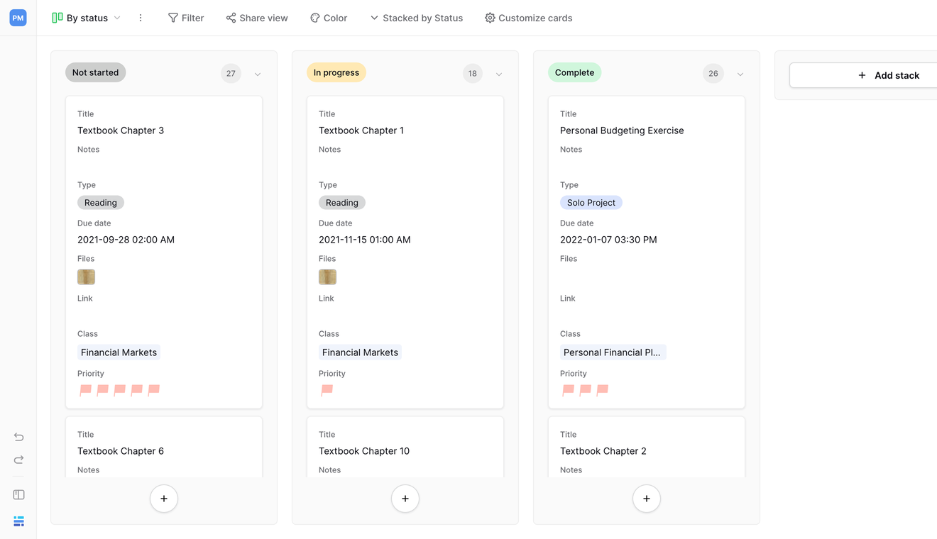Image resolution: width=937 pixels, height=539 pixels.
Task: Click the PM workspace avatar icon
Action: click(18, 18)
